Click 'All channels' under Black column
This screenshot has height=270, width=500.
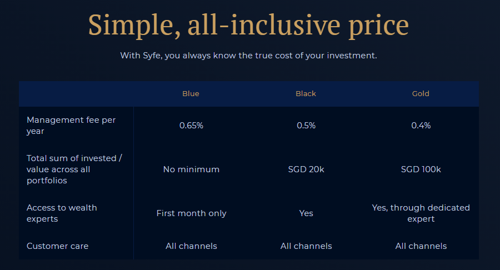306,246
